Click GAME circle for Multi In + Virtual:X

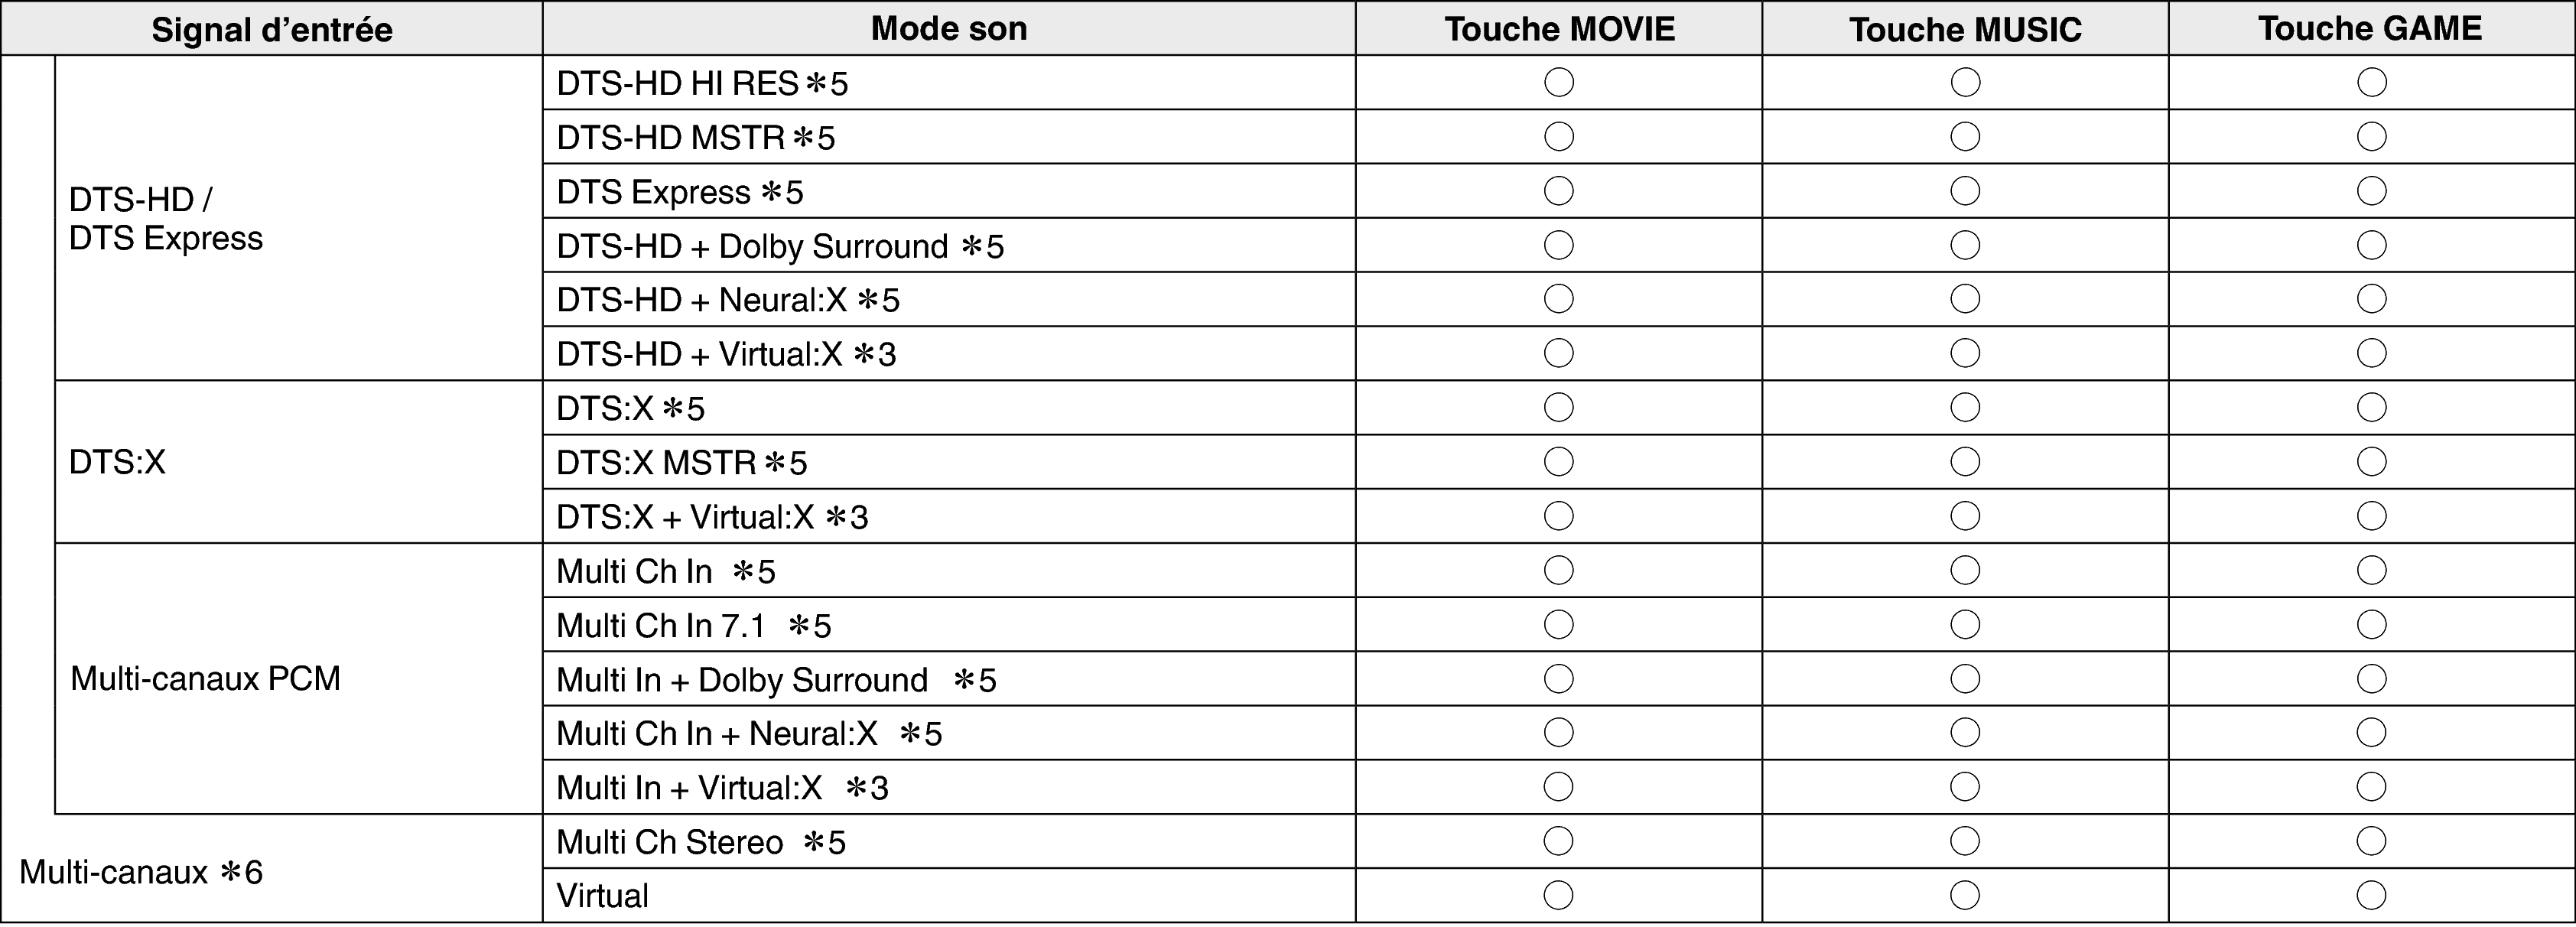[x=2371, y=787]
